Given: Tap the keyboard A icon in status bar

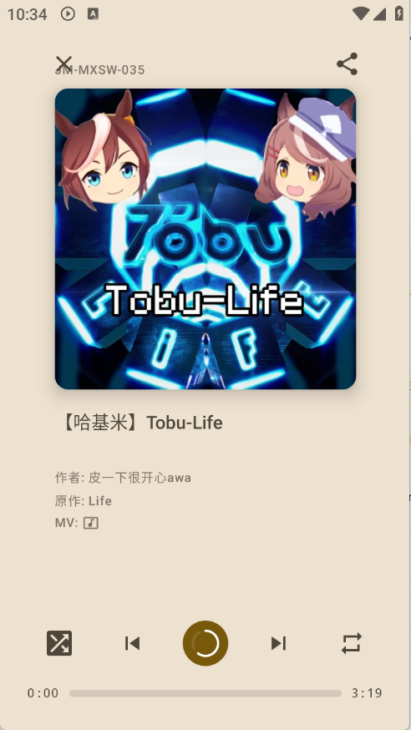Looking at the screenshot, I should pyautogui.click(x=93, y=14).
